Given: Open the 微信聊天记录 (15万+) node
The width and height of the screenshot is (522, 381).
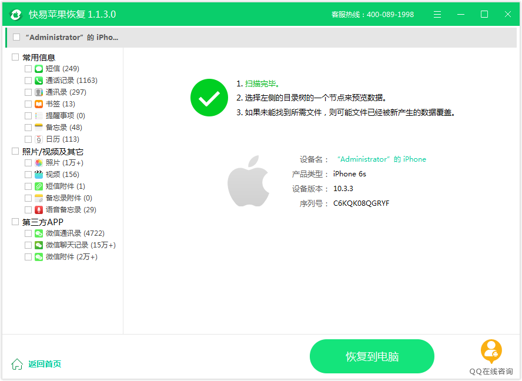Looking at the screenshot, I should coord(81,245).
